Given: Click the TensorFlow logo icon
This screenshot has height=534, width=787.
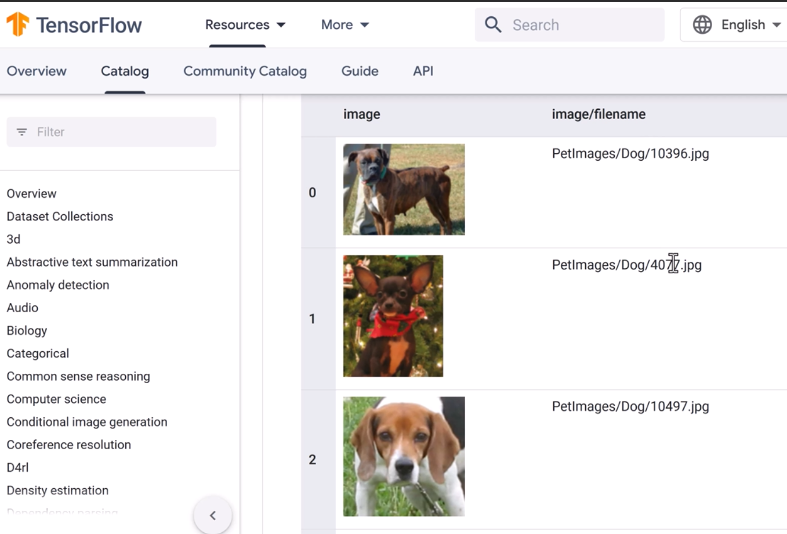Looking at the screenshot, I should (17, 24).
